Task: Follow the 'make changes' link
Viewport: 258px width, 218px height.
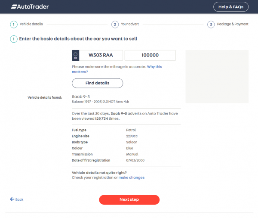Action: (132, 178)
